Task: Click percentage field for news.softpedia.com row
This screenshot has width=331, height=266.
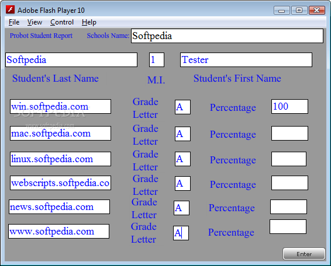Action: 288,207
